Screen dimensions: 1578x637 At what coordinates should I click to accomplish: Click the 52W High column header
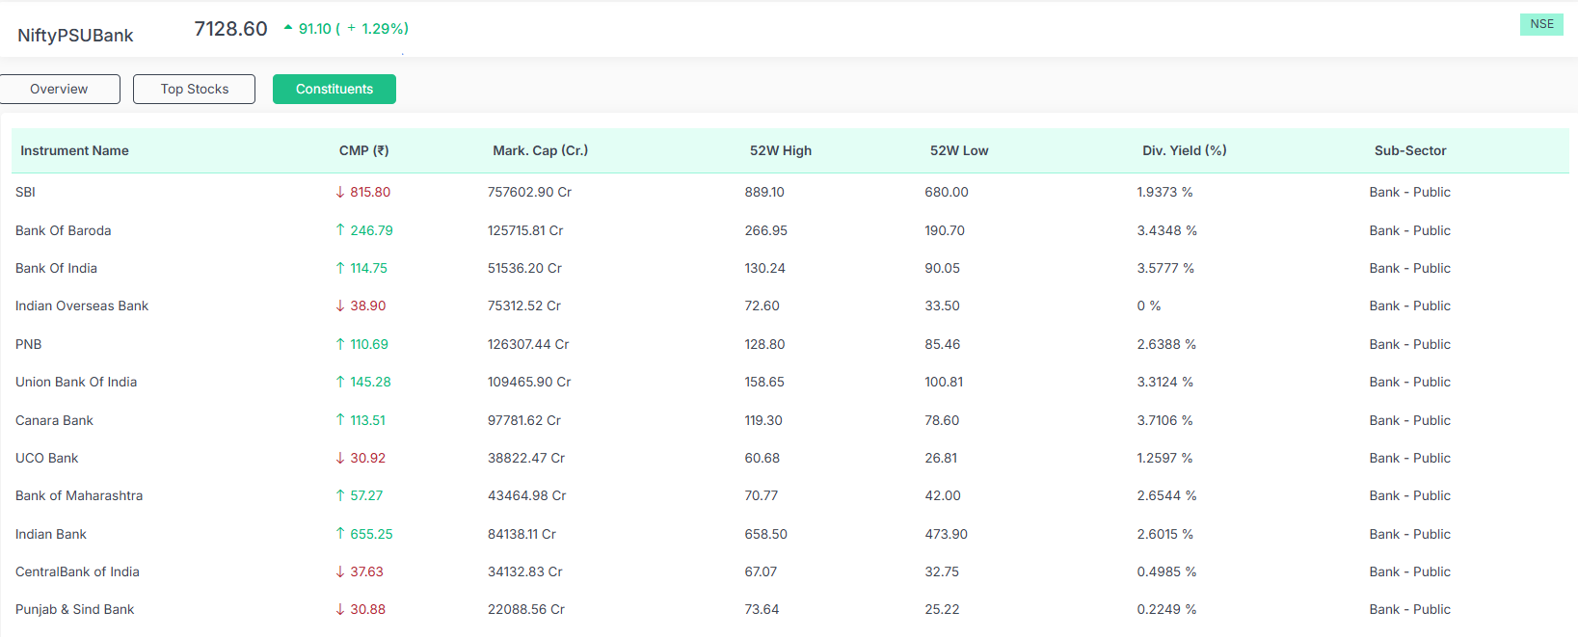[x=780, y=150]
